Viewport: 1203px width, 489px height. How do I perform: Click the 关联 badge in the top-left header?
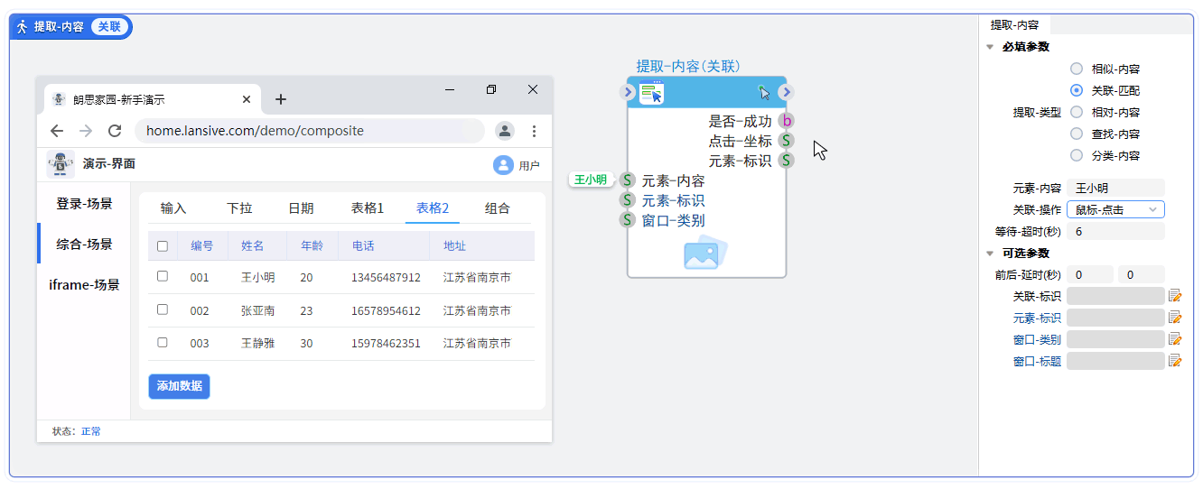tap(109, 27)
